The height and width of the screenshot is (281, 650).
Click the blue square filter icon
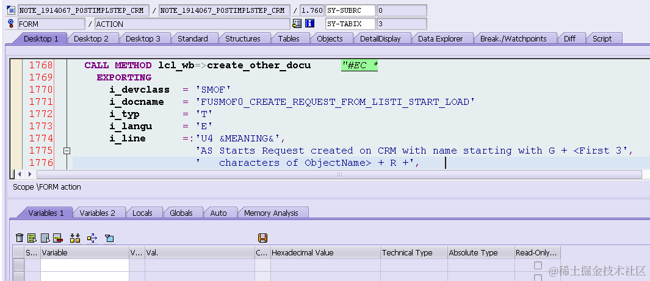[x=109, y=238]
